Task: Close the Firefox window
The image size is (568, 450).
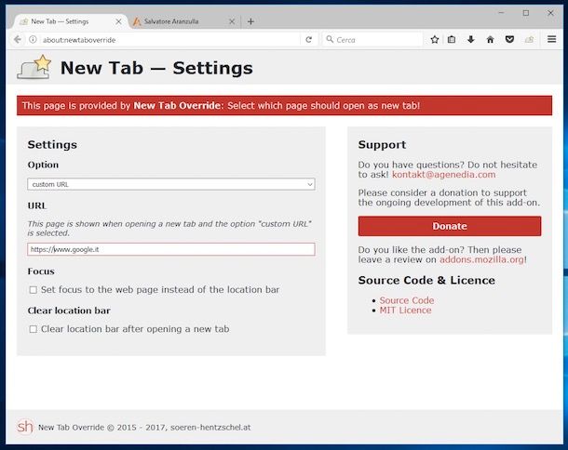Action: [x=550, y=13]
